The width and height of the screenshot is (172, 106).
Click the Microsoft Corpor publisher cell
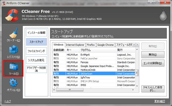coord(126,81)
